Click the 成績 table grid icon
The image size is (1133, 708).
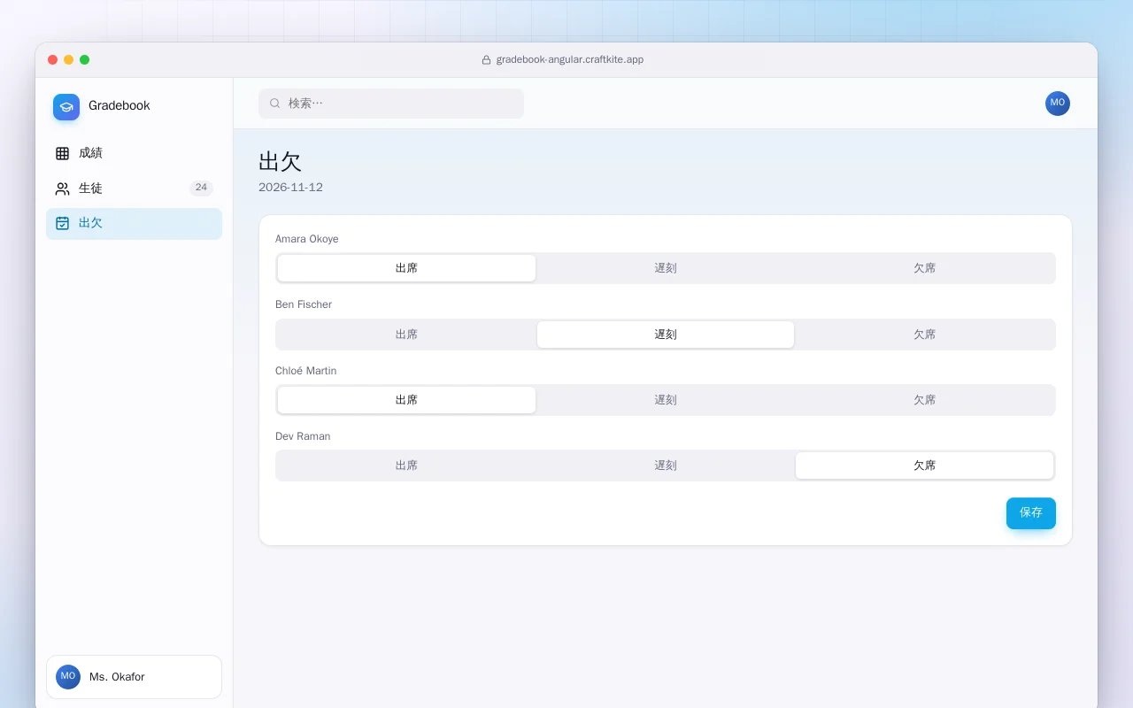(62, 153)
